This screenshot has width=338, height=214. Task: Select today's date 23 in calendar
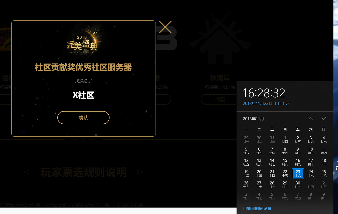[298, 173]
